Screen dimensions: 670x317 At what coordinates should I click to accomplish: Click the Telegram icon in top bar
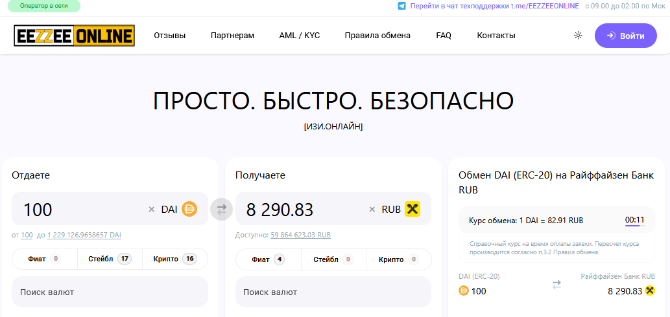click(x=401, y=6)
